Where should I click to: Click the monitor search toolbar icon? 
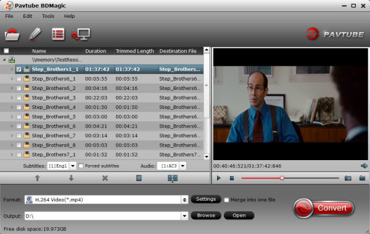tap(81, 34)
